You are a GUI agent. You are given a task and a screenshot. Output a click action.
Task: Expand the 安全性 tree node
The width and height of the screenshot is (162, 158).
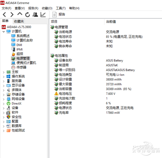[x=4, y=117]
